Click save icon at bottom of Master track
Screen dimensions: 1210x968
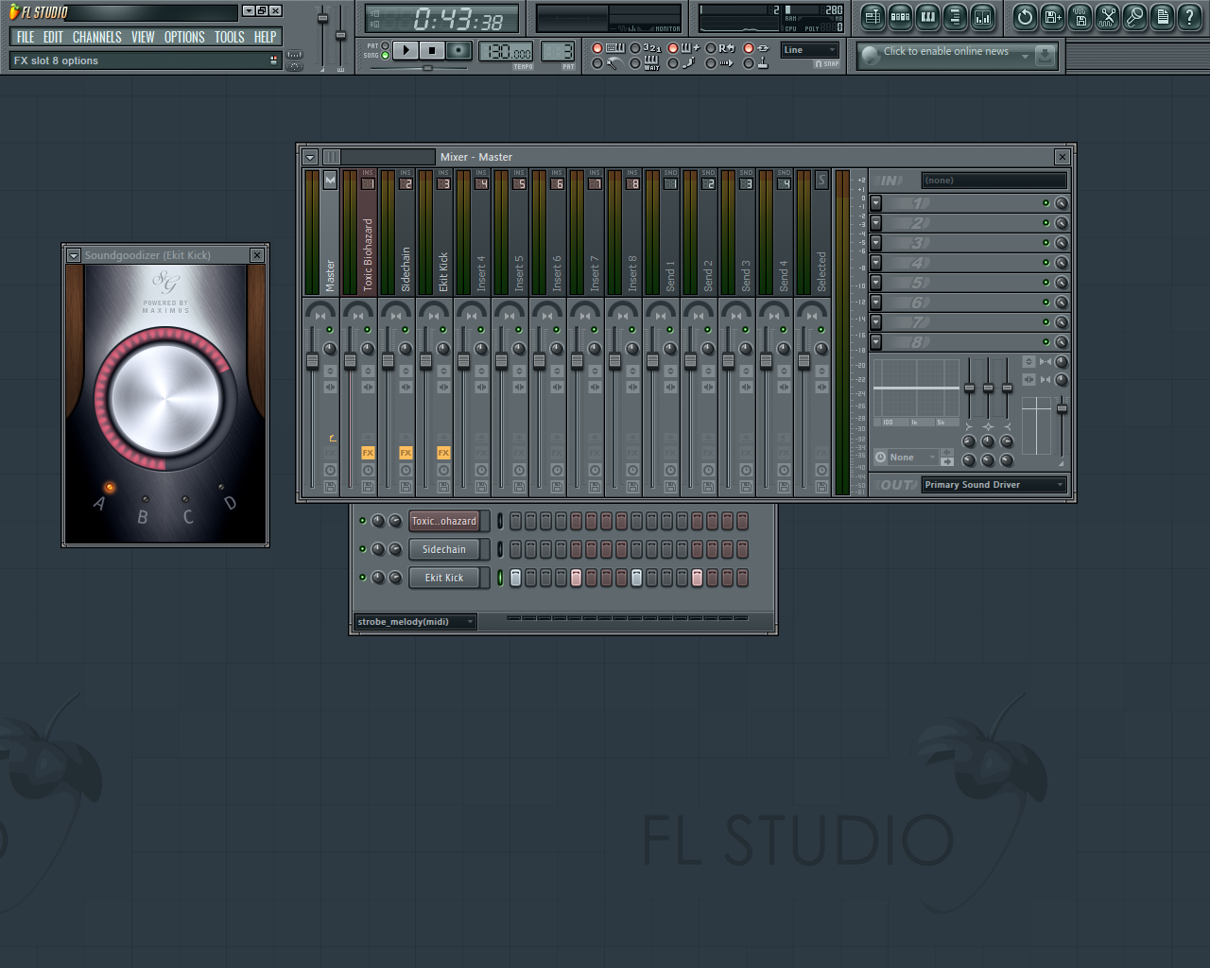point(330,487)
